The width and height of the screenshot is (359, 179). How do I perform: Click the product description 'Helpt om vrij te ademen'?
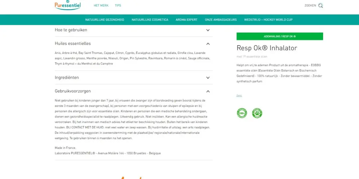(279, 73)
